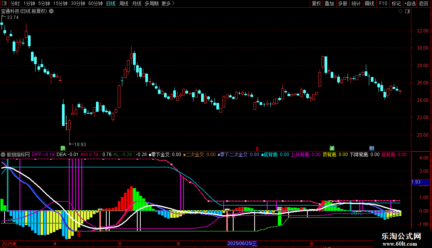Click the AL: -0.28 indicator value
The height and width of the screenshot is (248, 432).
[x=123, y=155]
